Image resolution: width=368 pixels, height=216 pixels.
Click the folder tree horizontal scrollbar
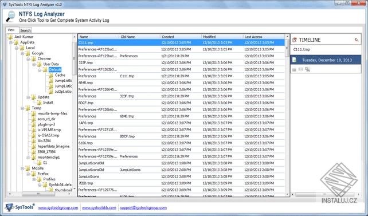point(39,194)
